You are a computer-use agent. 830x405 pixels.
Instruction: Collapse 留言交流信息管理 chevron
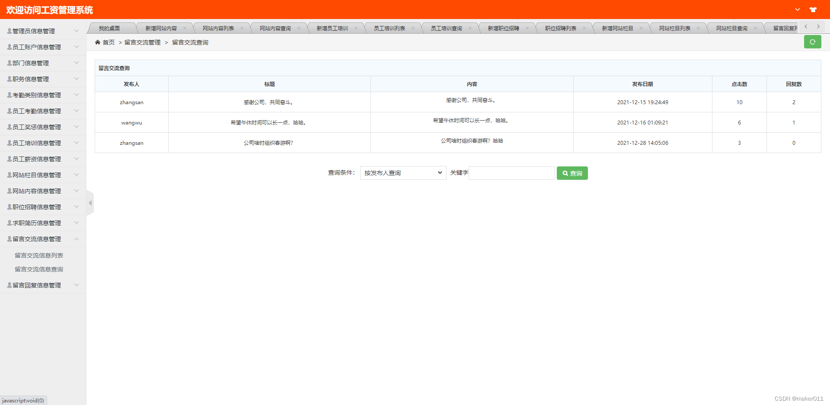point(77,239)
